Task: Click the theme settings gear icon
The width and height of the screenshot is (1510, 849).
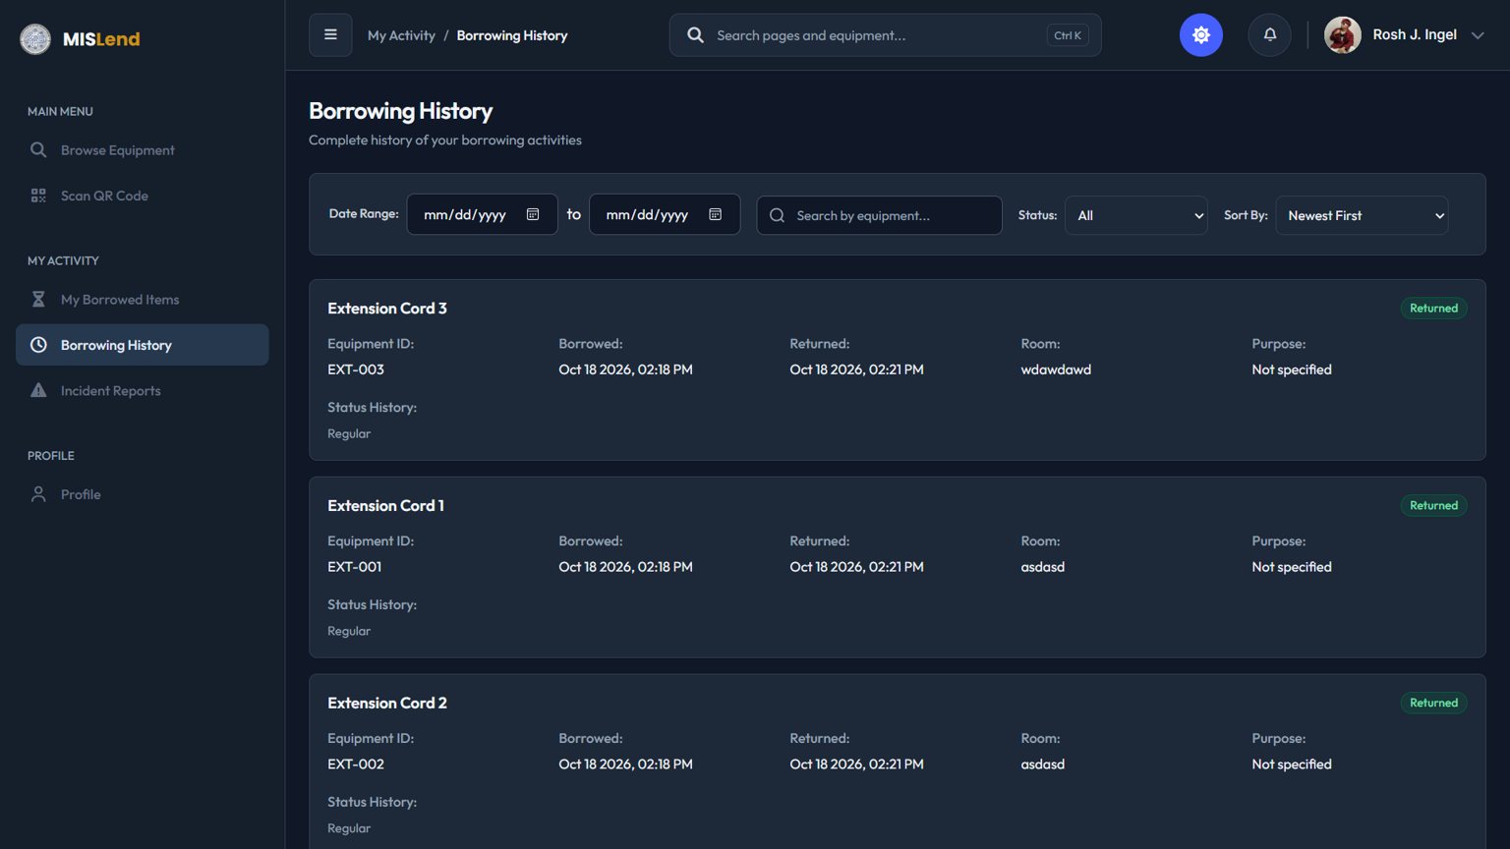Action: (x=1201, y=35)
